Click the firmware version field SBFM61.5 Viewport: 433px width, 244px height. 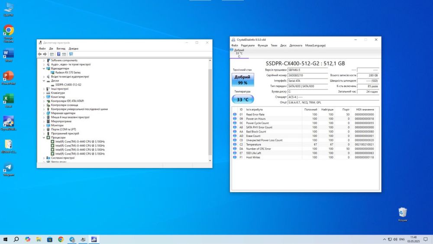[x=308, y=70]
